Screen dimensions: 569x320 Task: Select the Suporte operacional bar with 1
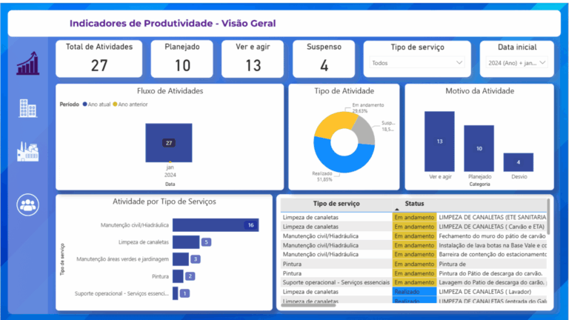(176, 293)
